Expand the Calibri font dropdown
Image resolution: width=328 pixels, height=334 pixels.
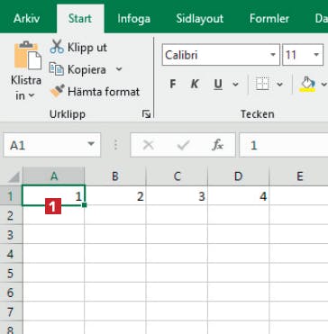pos(273,55)
